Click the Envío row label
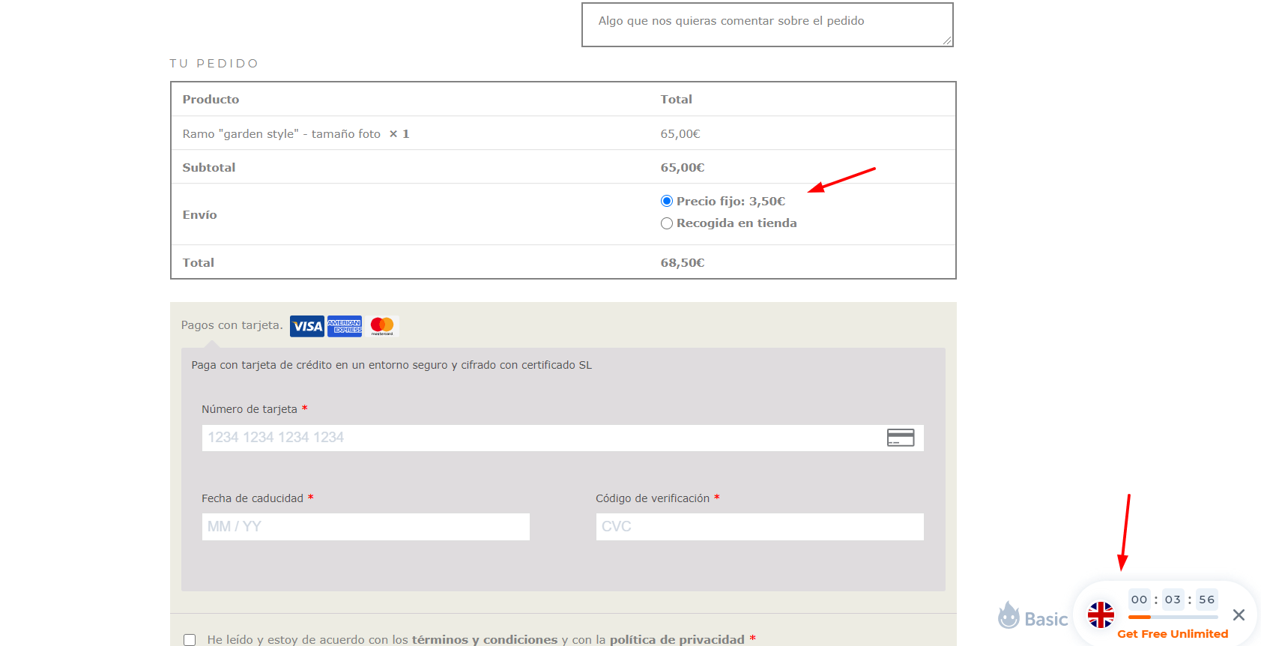The height and width of the screenshot is (646, 1264). [199, 214]
